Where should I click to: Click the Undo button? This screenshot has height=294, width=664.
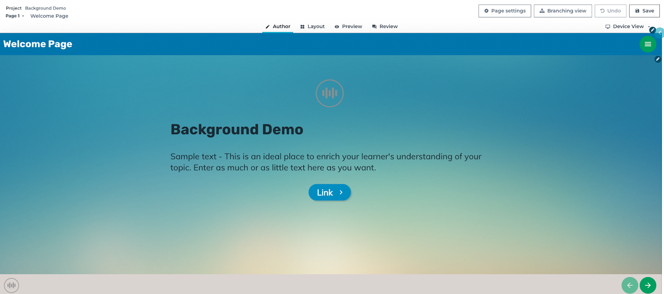[x=610, y=11]
